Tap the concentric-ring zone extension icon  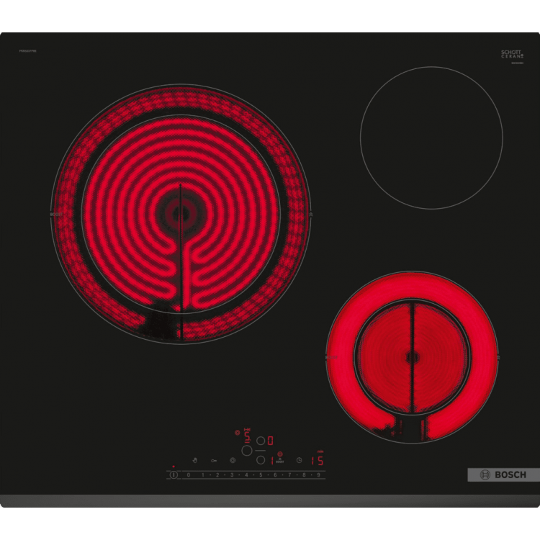point(233,460)
